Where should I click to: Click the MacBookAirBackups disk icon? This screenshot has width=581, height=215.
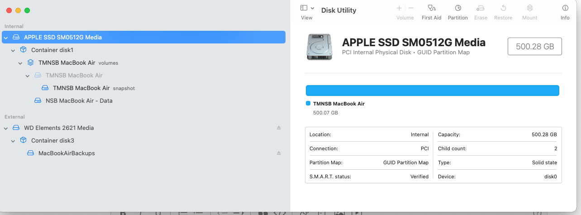click(x=30, y=153)
